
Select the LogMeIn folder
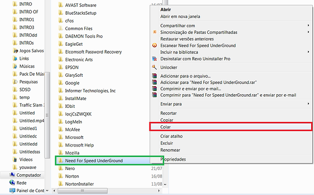pyautogui.click(x=73, y=122)
